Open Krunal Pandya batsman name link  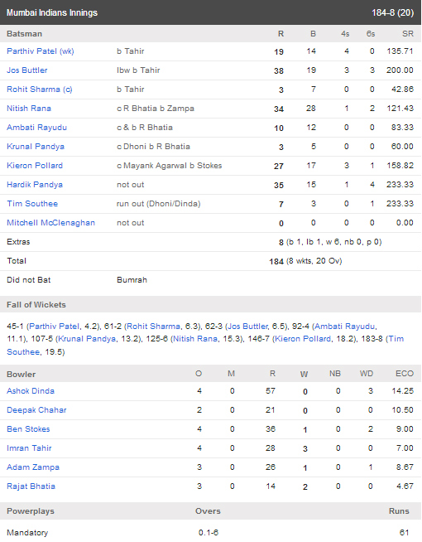(36, 146)
